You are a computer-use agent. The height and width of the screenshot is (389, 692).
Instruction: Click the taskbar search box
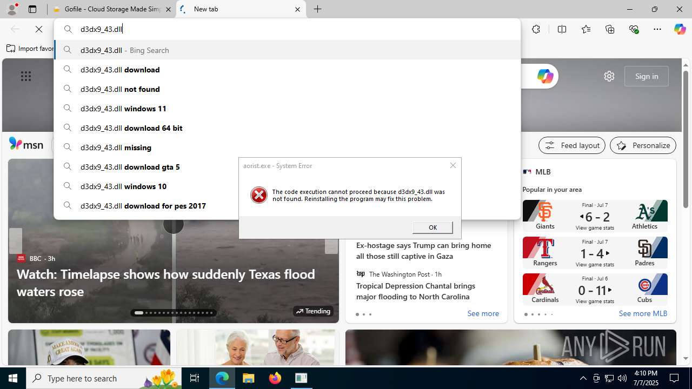104,378
